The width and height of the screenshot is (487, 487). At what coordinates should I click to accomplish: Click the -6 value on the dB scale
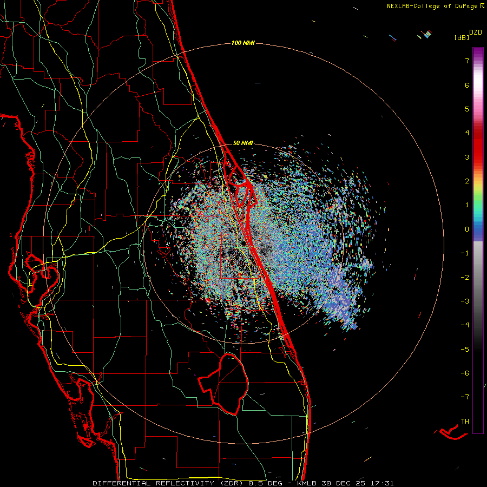(x=465, y=373)
